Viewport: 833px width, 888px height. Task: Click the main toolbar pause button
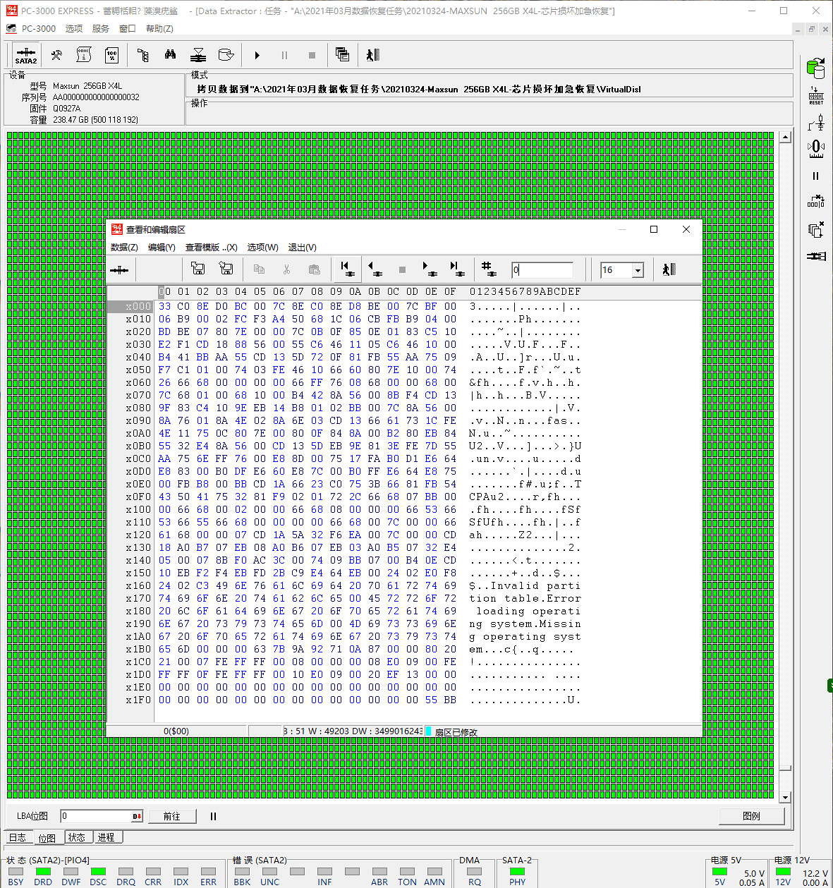pyautogui.click(x=285, y=55)
